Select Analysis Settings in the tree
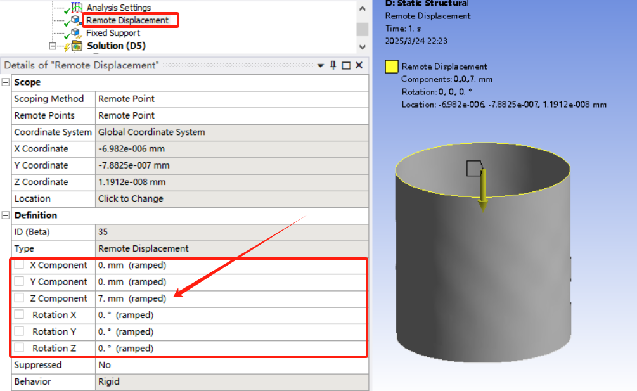 [119, 8]
